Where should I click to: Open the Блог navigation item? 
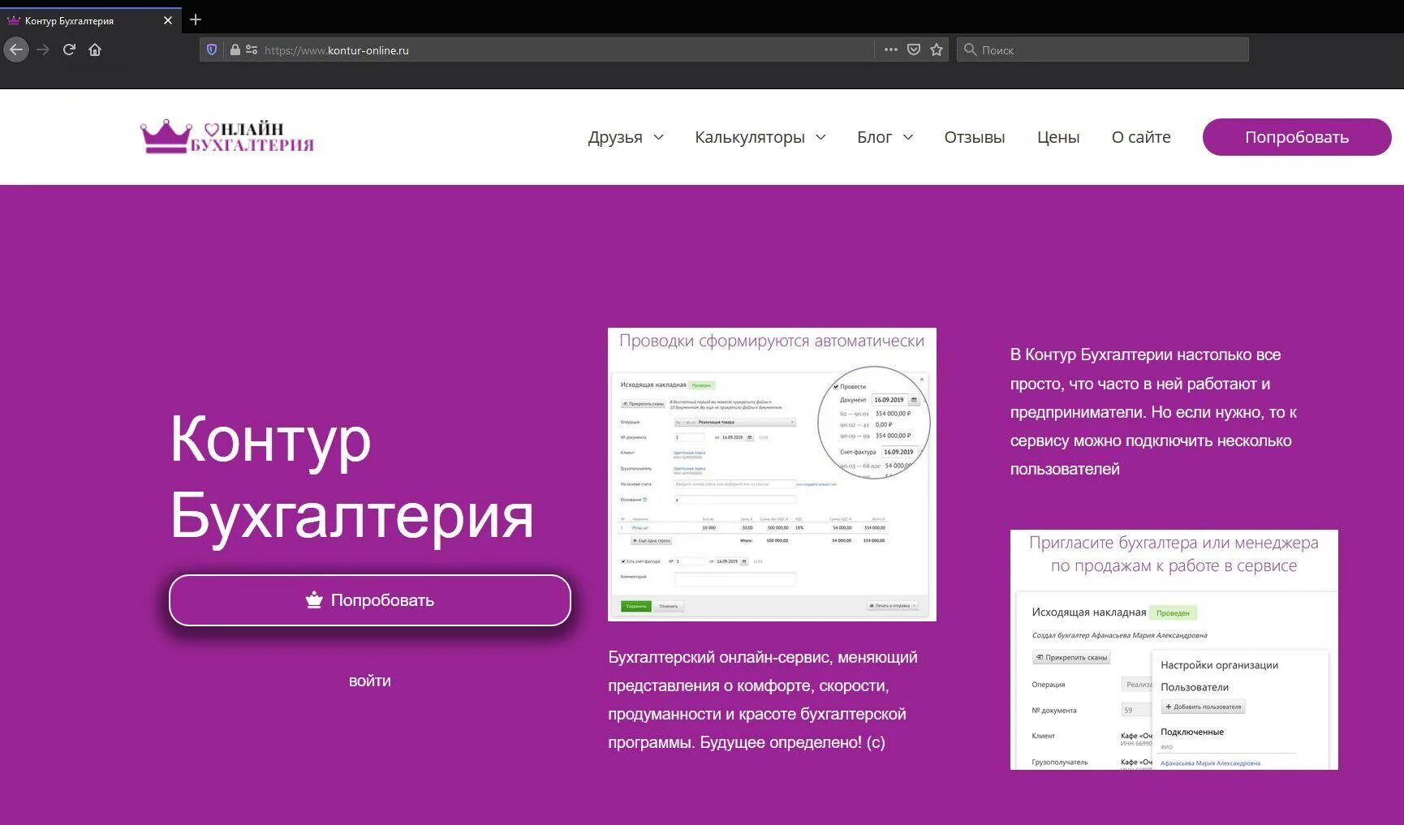874,137
